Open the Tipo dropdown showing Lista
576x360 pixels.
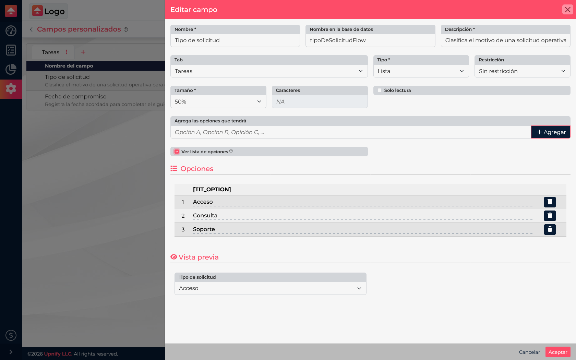(x=421, y=71)
